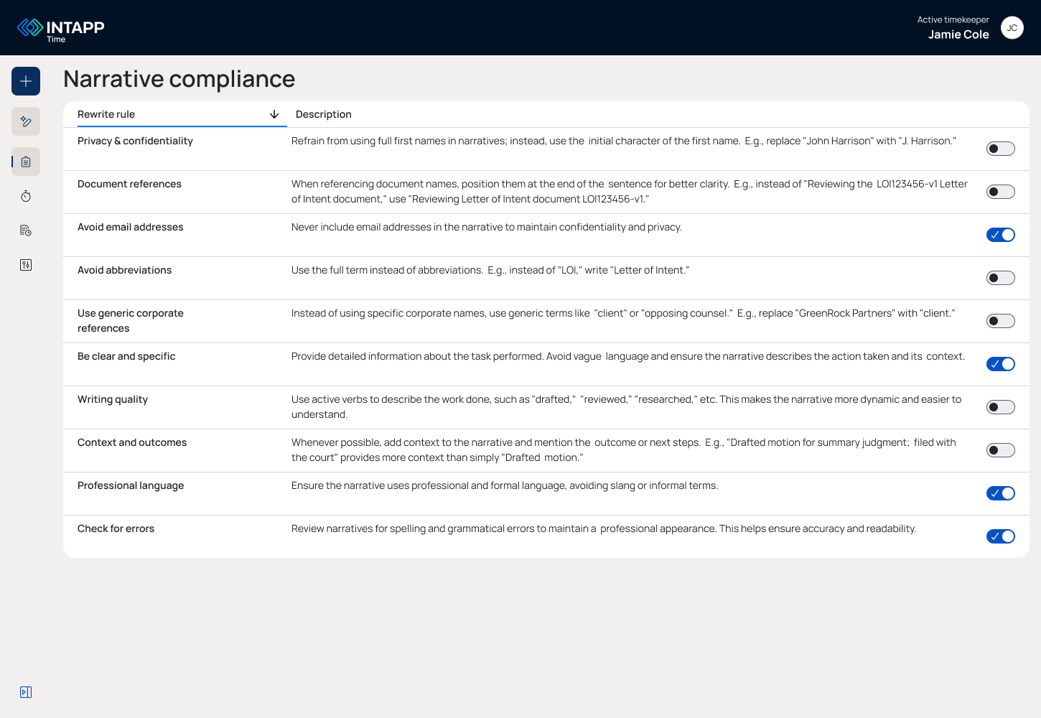The image size is (1041, 718).
Task: Enable the Document references toggle
Action: pyautogui.click(x=1001, y=192)
